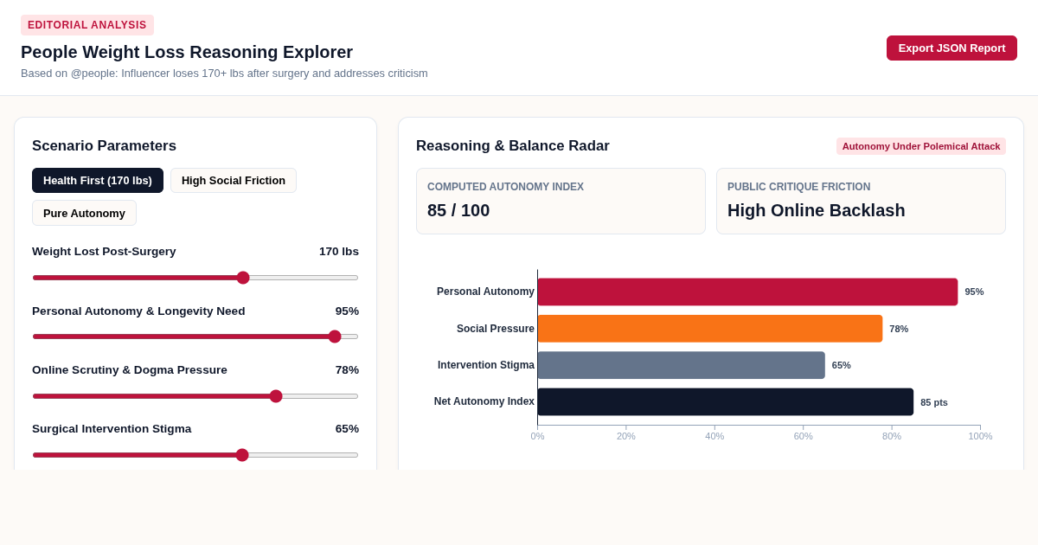Click the Personal Autonomy crimson bar
This screenshot has height=545, width=1038.
[747, 292]
